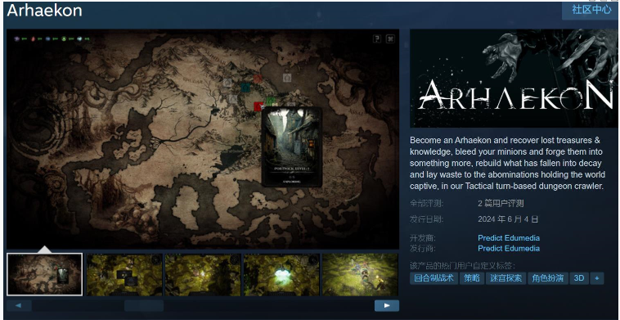The image size is (620, 320).
Task: Click the plus icon to add a tag
Action: [596, 278]
